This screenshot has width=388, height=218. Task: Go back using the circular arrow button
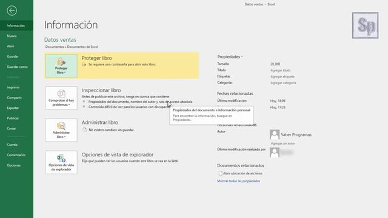pos(12,11)
